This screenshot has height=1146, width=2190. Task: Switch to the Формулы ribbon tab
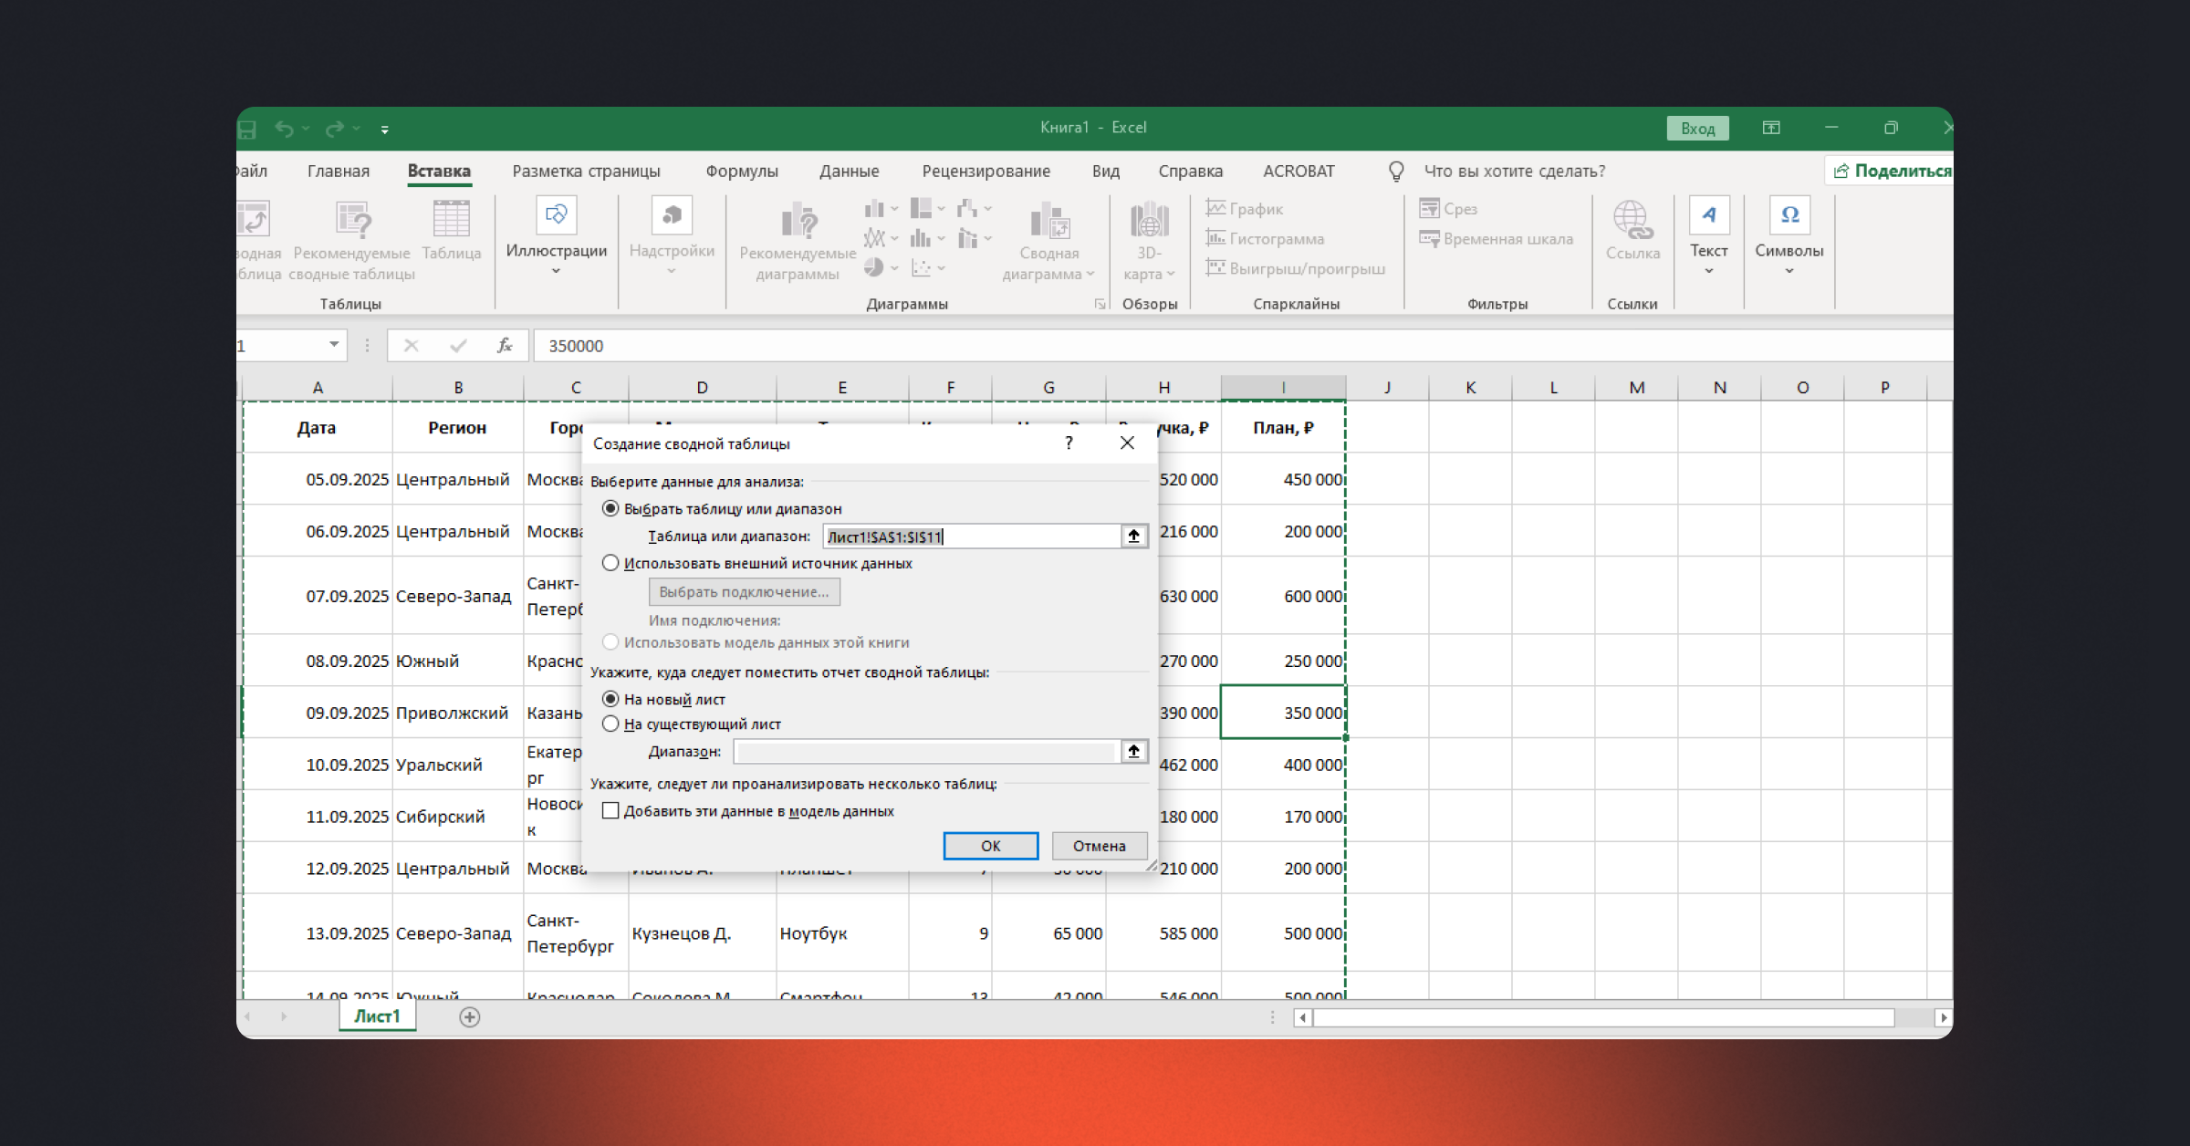coord(741,172)
